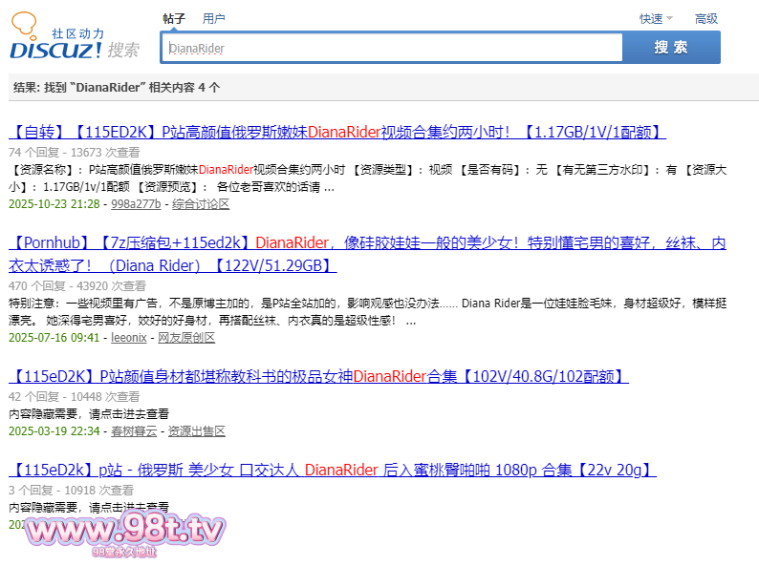Open the third result with 42 replies
This screenshot has height=566, width=759.
coord(318,376)
